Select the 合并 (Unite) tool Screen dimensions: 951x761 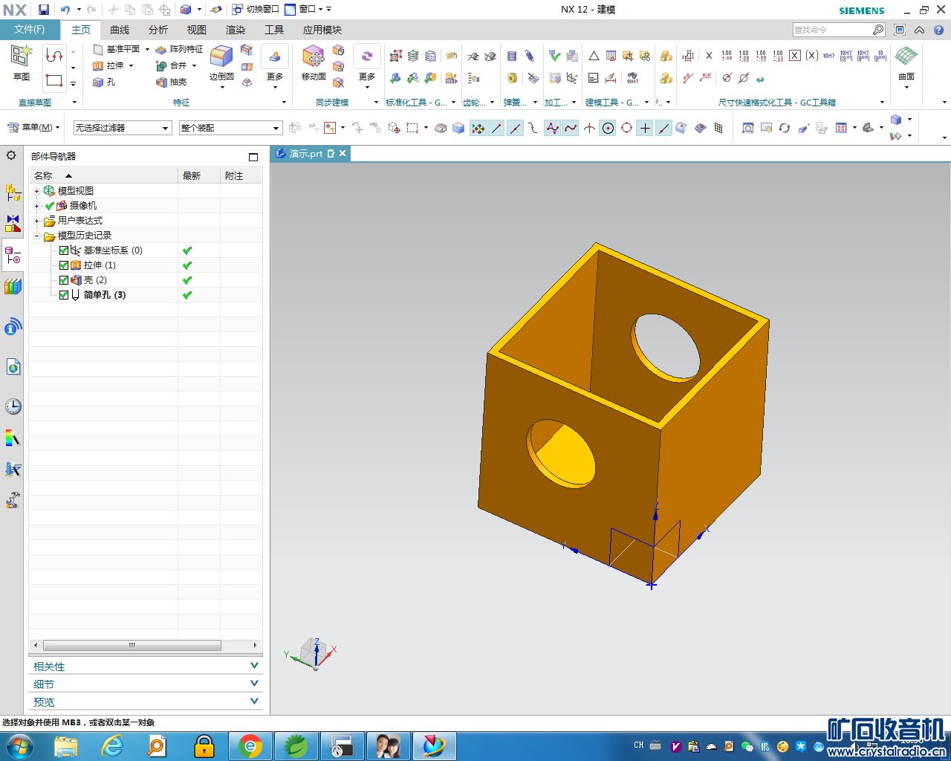click(171, 65)
